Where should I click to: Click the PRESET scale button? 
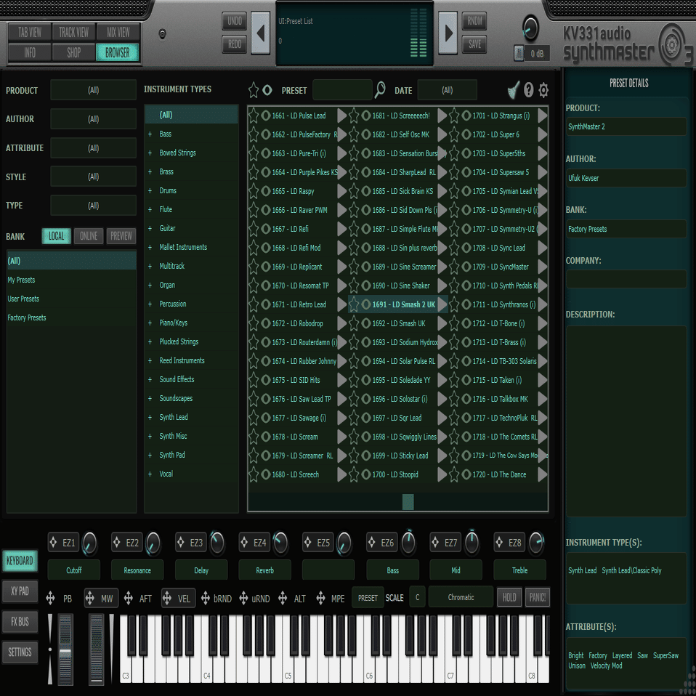[368, 598]
